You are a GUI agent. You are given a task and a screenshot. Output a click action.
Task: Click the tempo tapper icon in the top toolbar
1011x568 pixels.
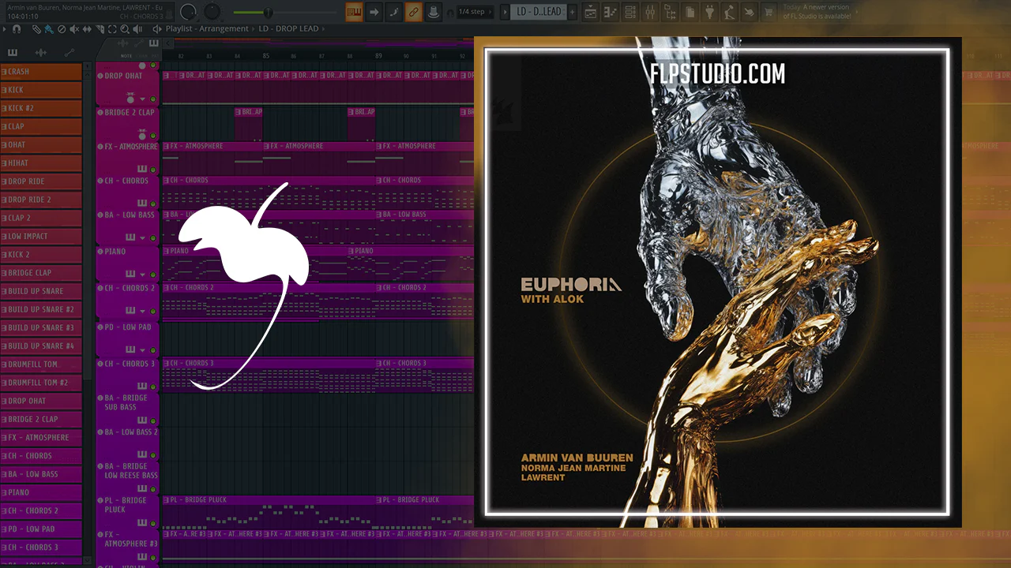(730, 12)
